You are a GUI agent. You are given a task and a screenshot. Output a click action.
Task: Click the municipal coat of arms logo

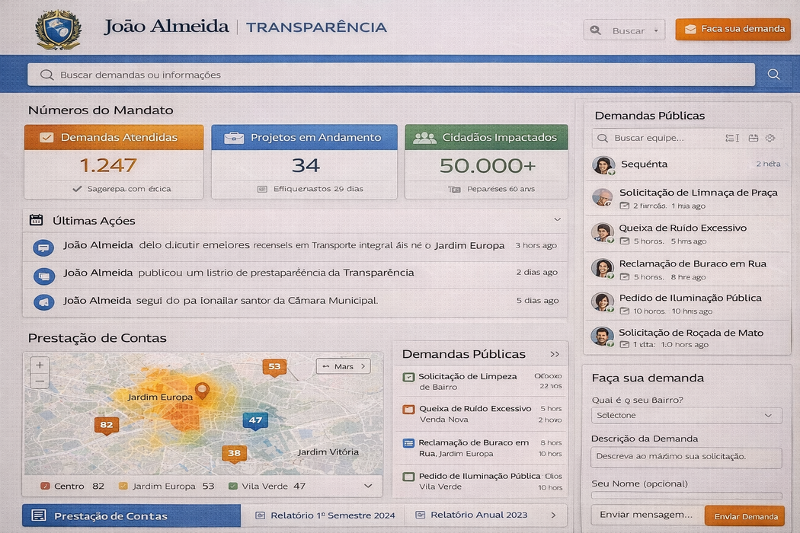[x=58, y=29]
